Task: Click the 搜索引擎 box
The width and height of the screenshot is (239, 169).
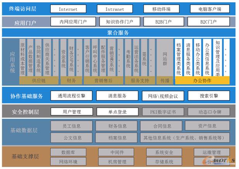Action: click(x=210, y=96)
